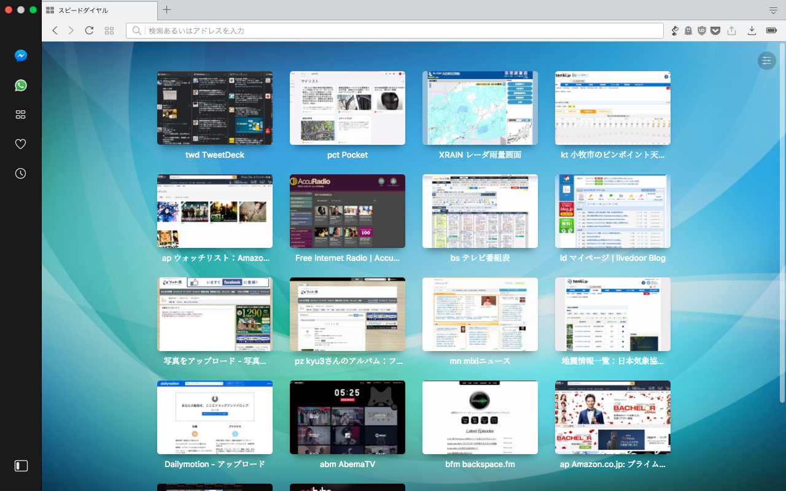Click the 'twd TweetDeck' label text

point(215,155)
